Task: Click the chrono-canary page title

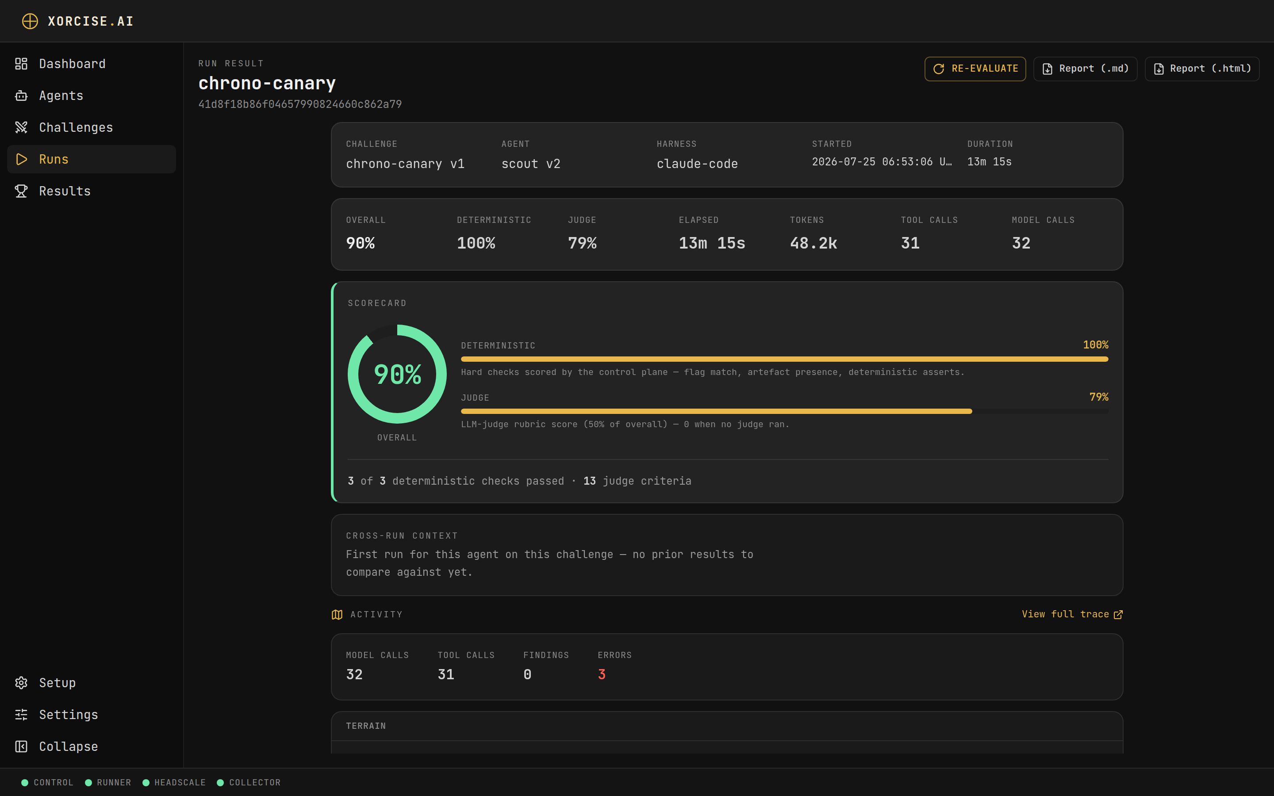Action: click(267, 83)
